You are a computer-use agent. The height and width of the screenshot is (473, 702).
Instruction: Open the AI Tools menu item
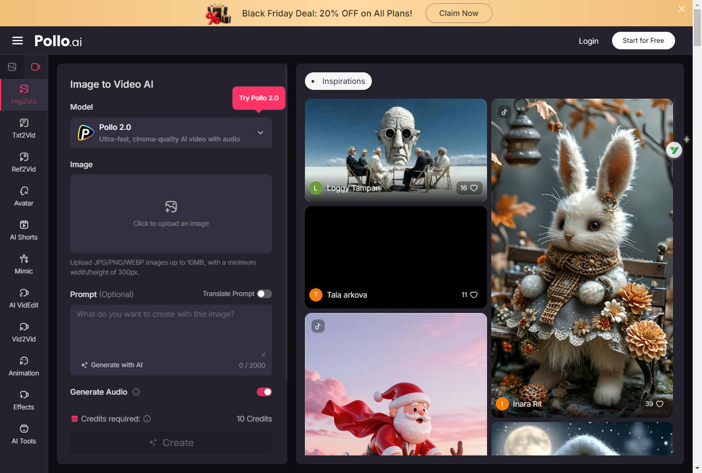[x=24, y=434]
